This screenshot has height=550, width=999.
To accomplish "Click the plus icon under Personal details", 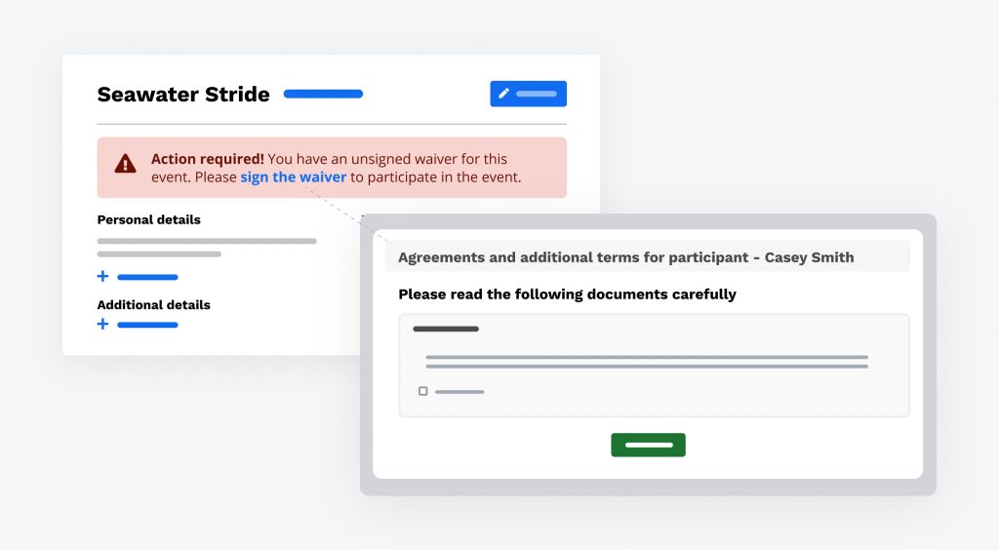I will [x=102, y=277].
